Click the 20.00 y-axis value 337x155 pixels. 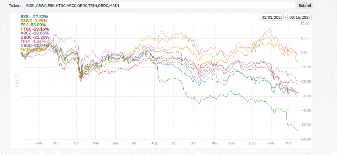pyautogui.click(x=305, y=24)
